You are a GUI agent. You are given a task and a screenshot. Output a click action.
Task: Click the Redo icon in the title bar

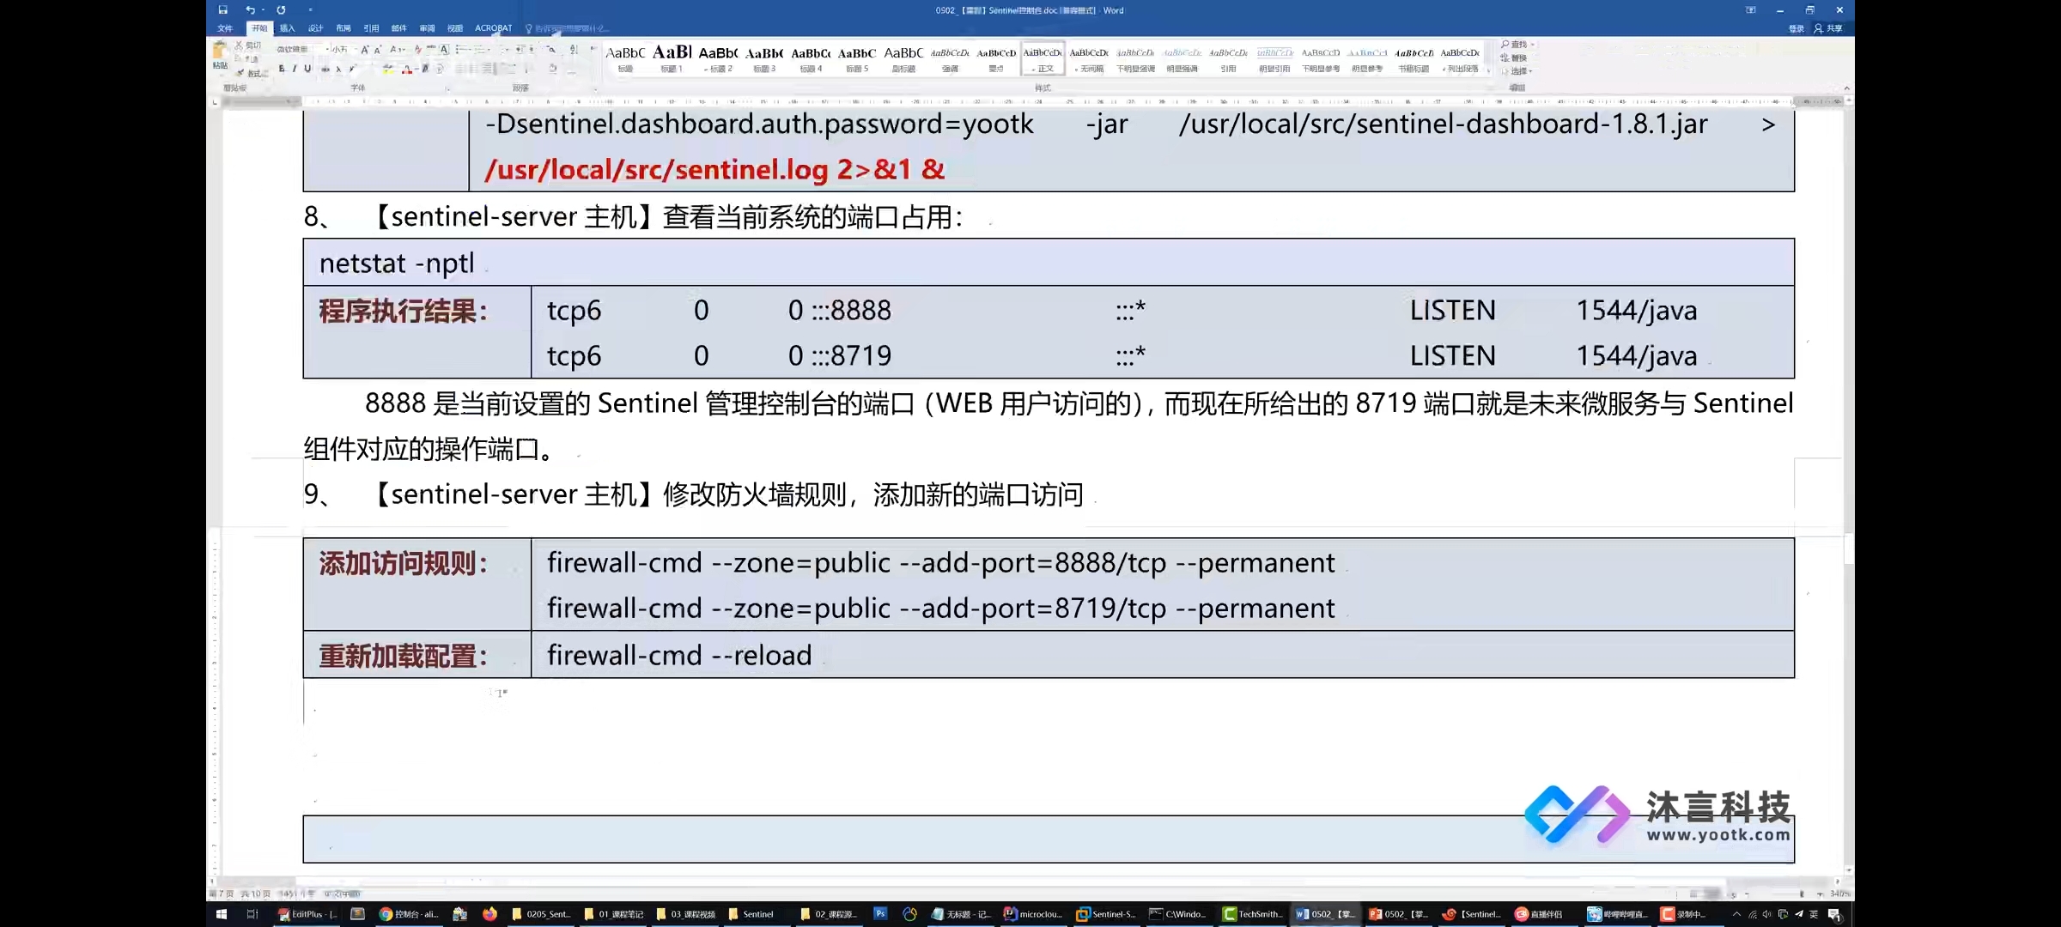click(x=281, y=10)
